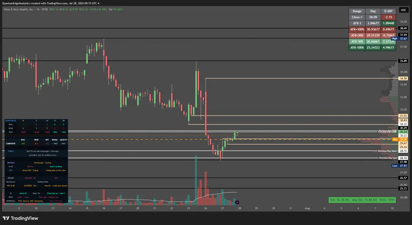Screen dimensions: 412x225
Task: Click the 30.24 current price label
Action: [x=403, y=132]
